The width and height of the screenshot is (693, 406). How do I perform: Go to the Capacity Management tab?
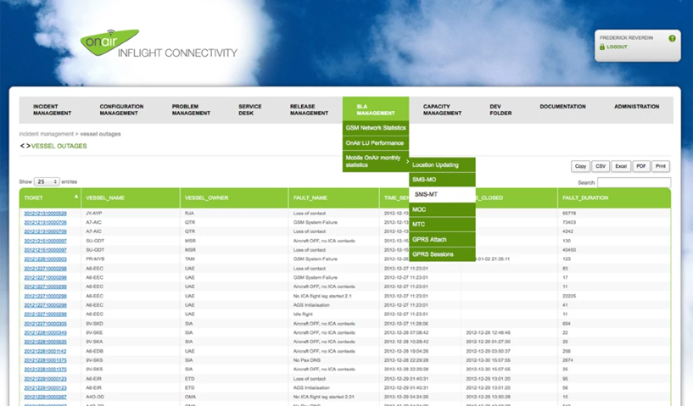[x=442, y=110]
